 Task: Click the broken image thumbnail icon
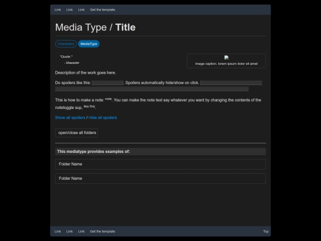(226, 58)
